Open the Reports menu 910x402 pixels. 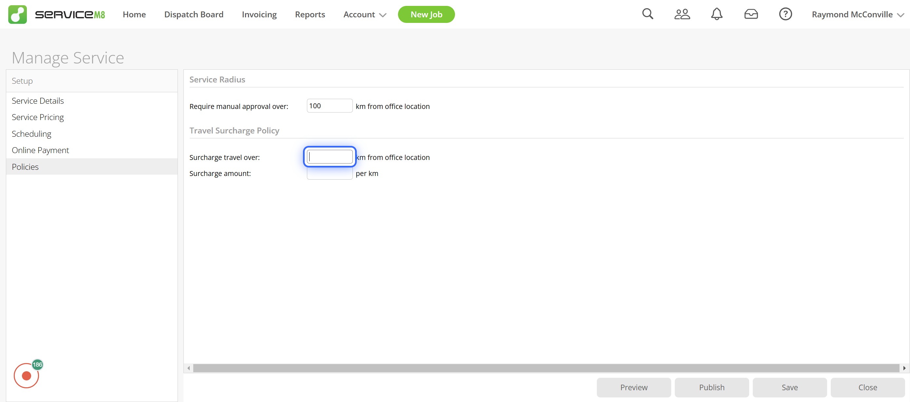pos(310,14)
